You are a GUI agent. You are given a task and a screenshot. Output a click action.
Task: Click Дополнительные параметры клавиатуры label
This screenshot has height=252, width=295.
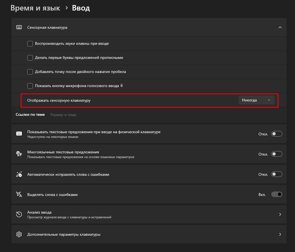(x=64, y=235)
